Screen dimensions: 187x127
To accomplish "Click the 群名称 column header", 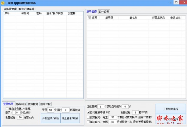I will tap(133, 18).
